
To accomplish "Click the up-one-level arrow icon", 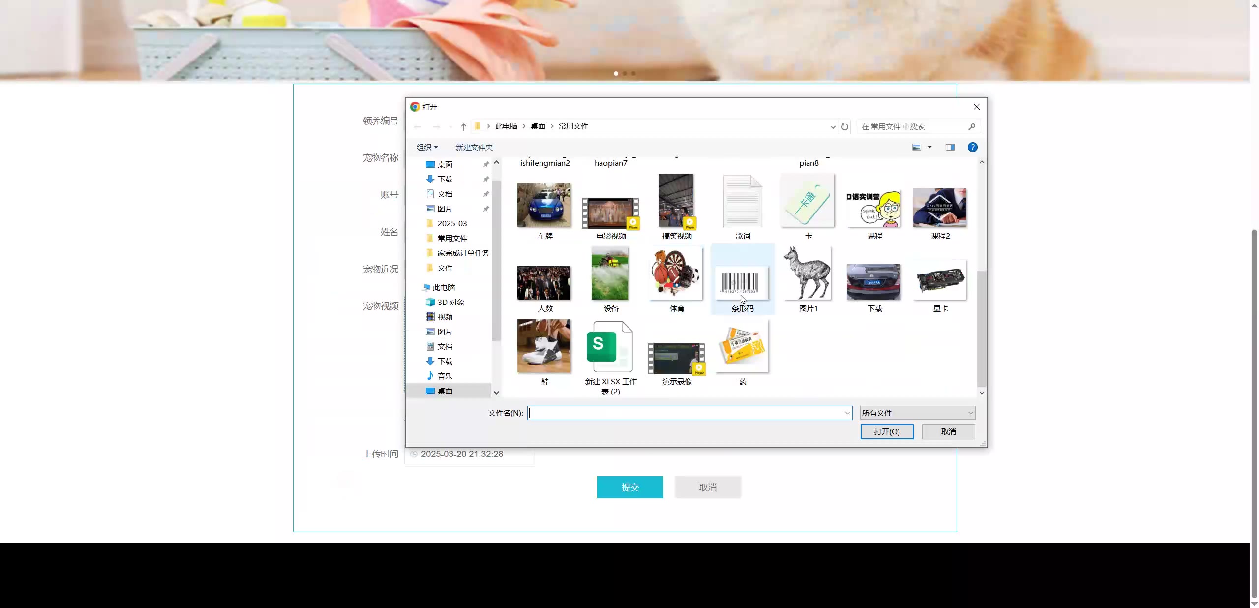I will (x=463, y=127).
